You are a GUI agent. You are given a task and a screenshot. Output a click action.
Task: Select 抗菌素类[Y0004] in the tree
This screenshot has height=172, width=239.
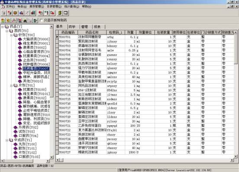click(x=36, y=56)
